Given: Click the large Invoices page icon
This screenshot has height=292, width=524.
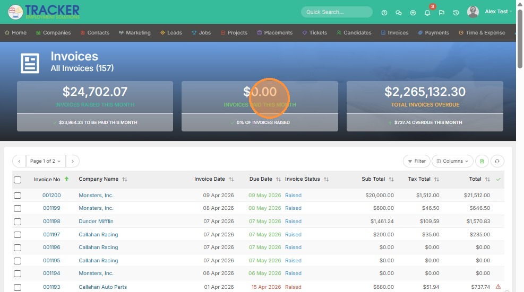Looking at the screenshot, I should pos(30,63).
